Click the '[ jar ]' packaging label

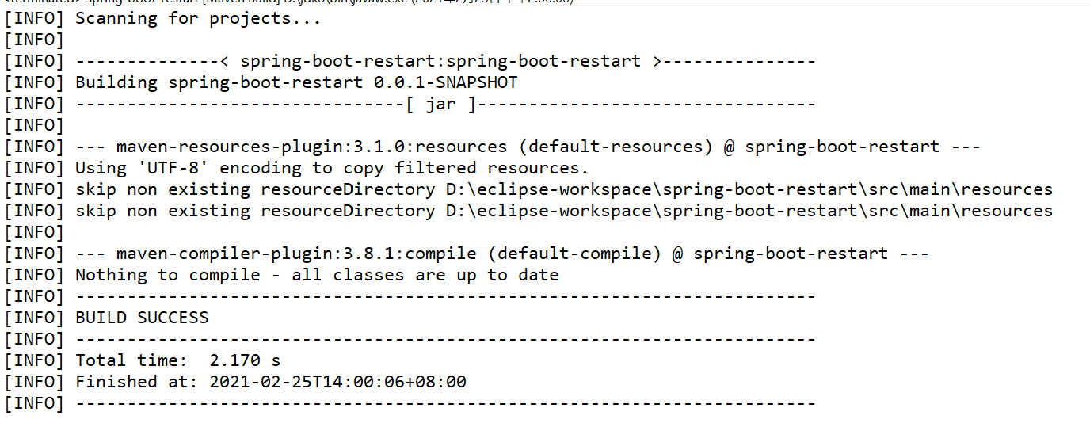click(440, 104)
